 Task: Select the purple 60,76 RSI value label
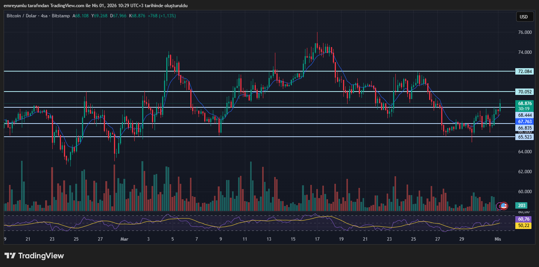(x=524, y=219)
